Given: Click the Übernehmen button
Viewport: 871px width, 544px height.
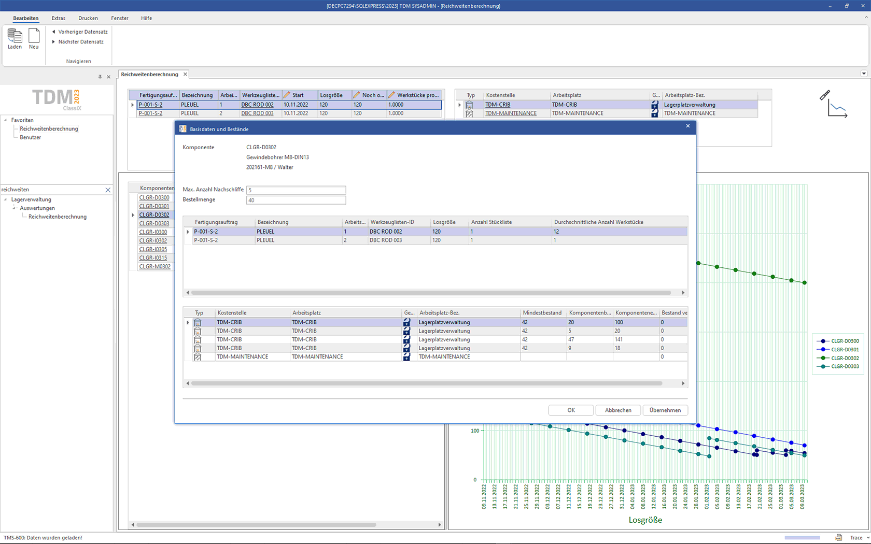Looking at the screenshot, I should [665, 410].
